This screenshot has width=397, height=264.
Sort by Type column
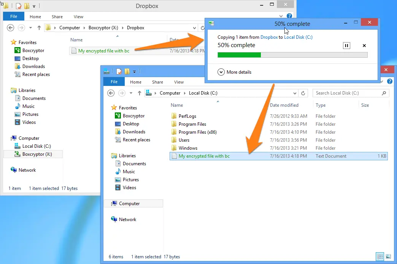pyautogui.click(x=321, y=105)
